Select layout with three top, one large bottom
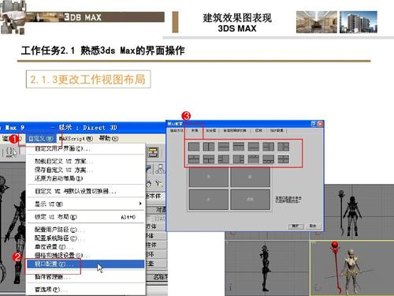The image size is (394, 296). (254, 159)
